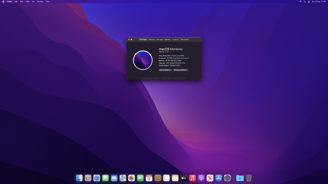Open the Finder menu
Image resolution: width=328 pixels, height=184 pixels.
coord(9,1)
